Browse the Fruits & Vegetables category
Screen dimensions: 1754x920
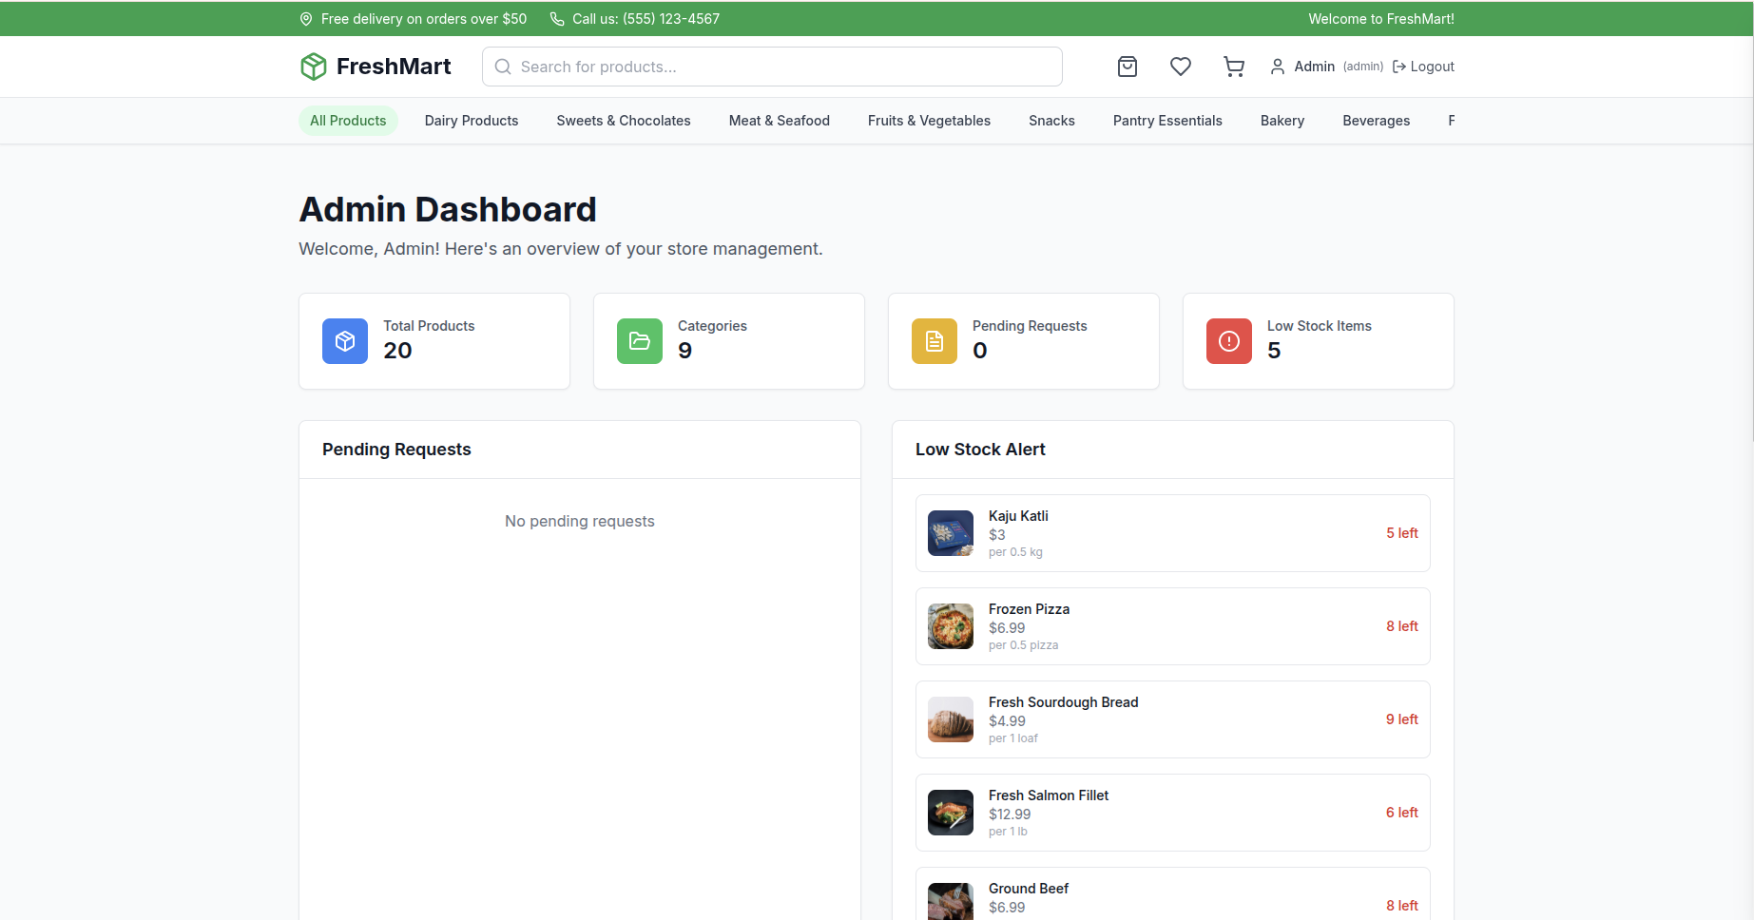[x=929, y=121]
